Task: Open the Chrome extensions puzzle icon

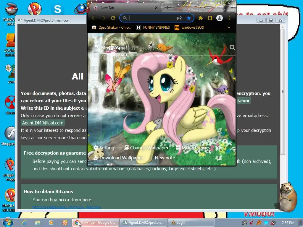Action: tap(201, 18)
